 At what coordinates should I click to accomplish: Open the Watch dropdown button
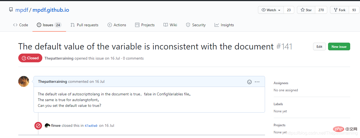coord(271,10)
